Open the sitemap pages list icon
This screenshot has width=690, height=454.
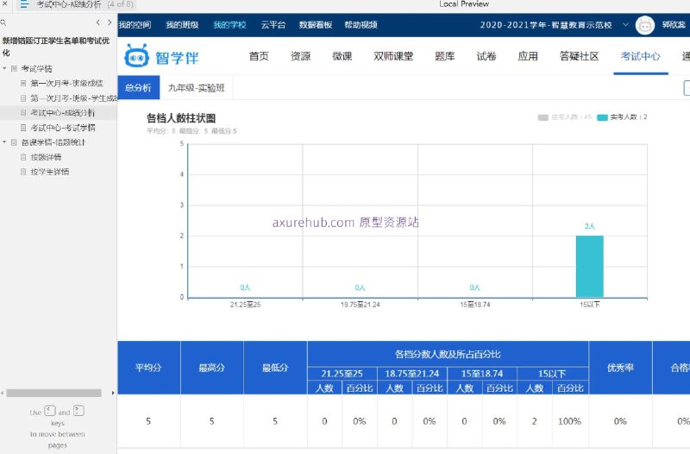click(24, 4)
